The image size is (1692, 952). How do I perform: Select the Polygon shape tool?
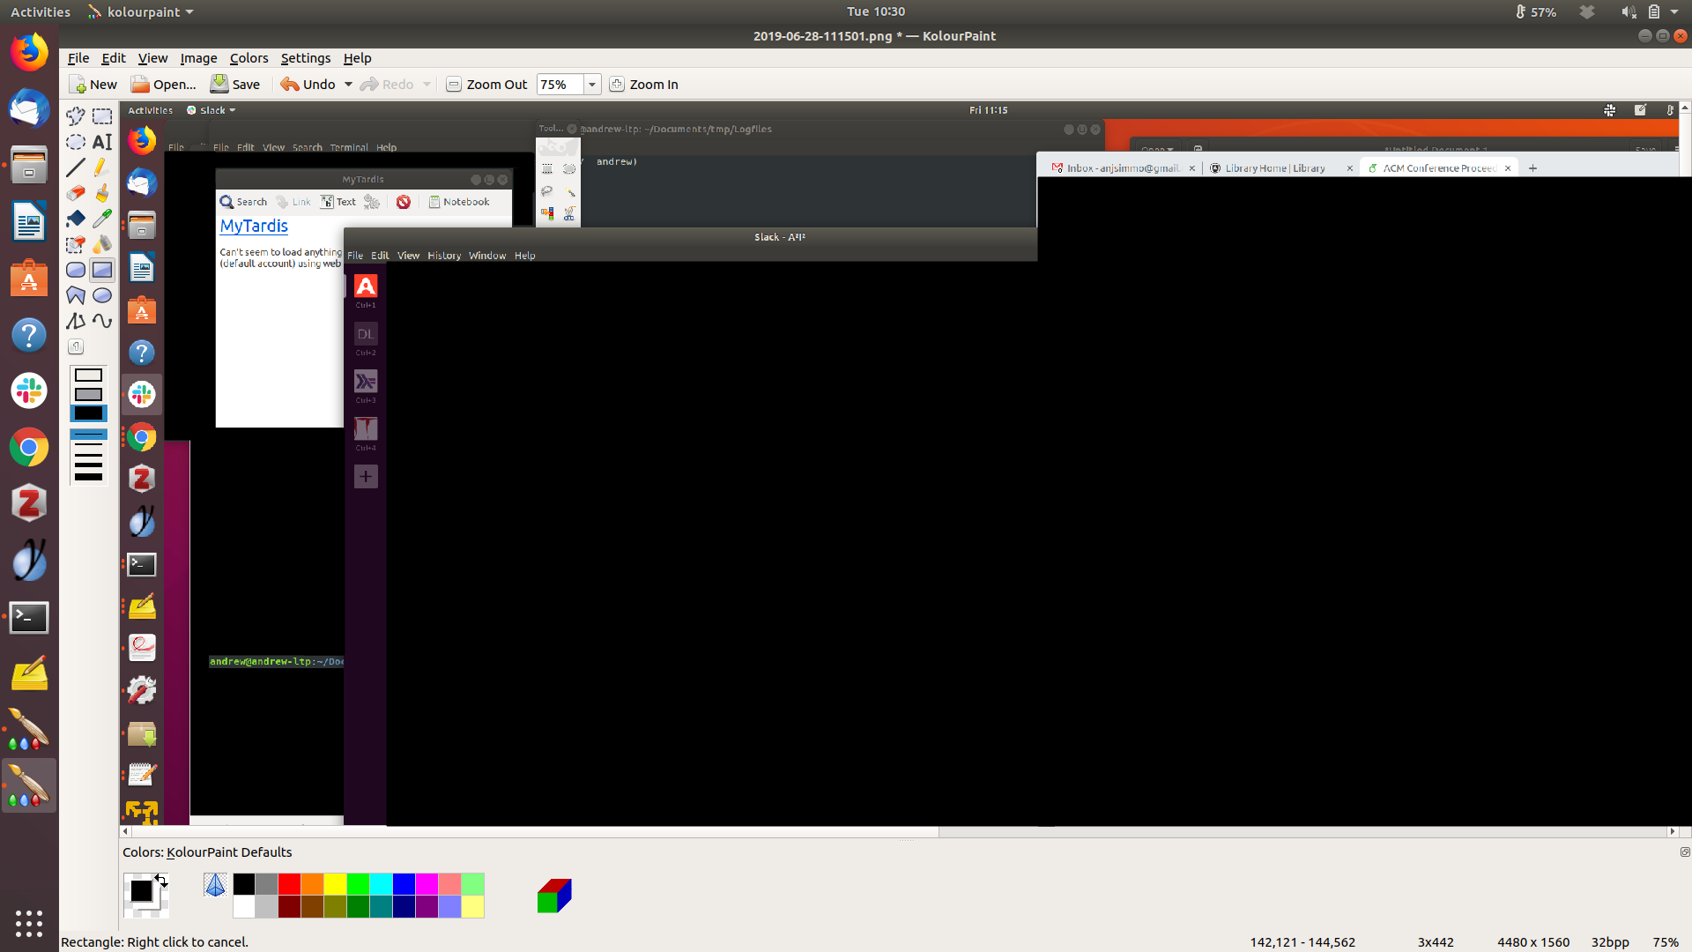coord(76,296)
